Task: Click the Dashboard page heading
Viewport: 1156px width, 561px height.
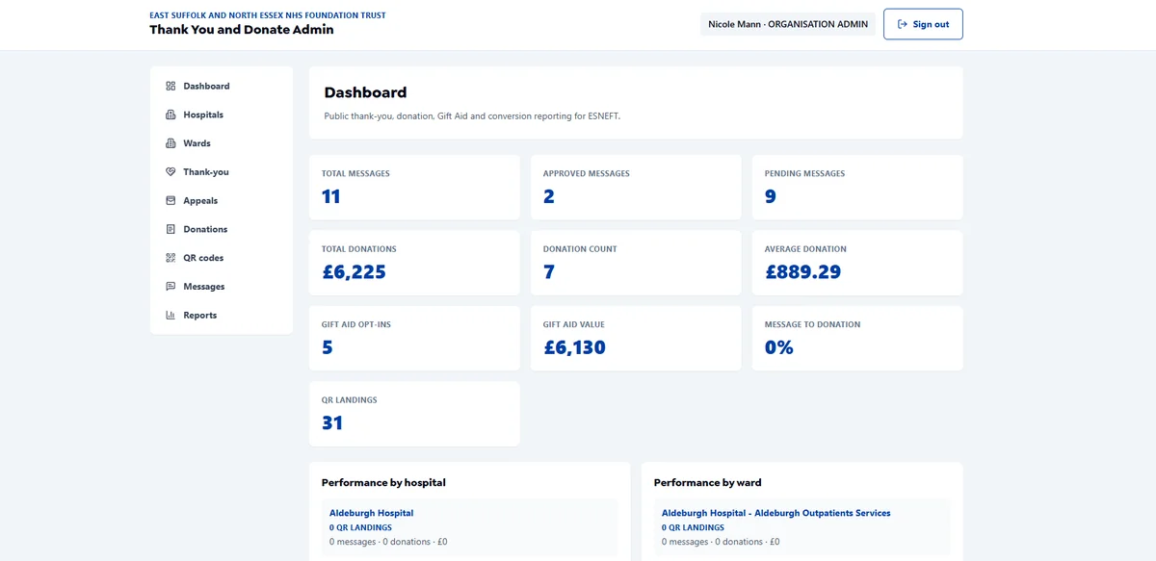Action: (x=365, y=92)
